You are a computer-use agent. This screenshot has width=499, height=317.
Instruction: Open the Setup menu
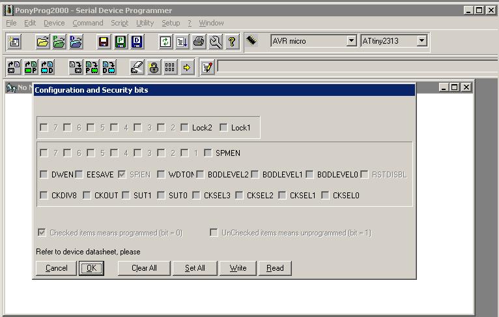[x=171, y=23]
